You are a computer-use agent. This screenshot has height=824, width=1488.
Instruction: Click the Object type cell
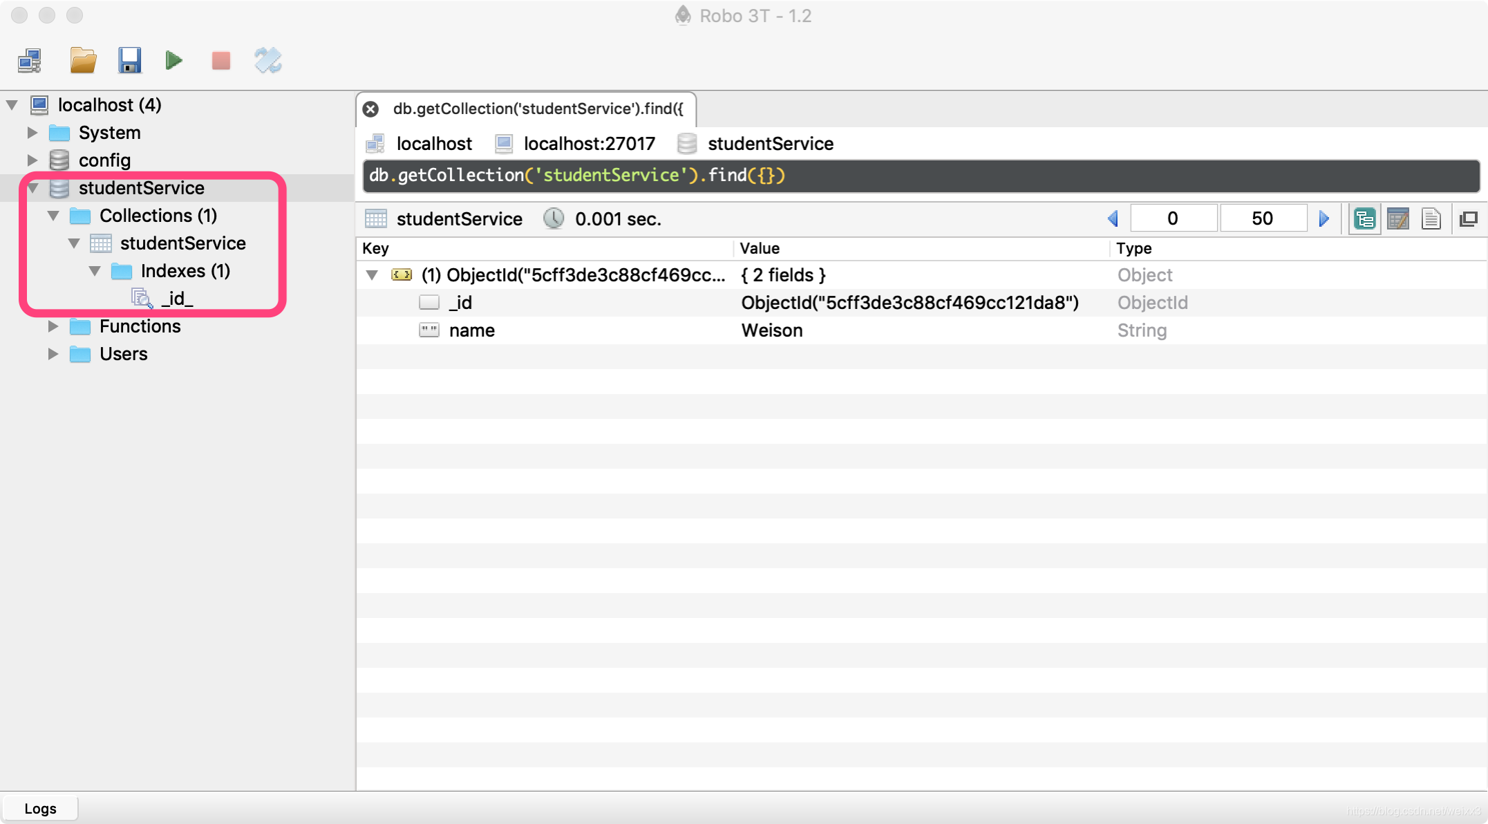click(x=1145, y=275)
